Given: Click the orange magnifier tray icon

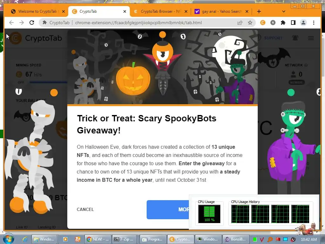Looking at the screenshot, I should (270, 240).
